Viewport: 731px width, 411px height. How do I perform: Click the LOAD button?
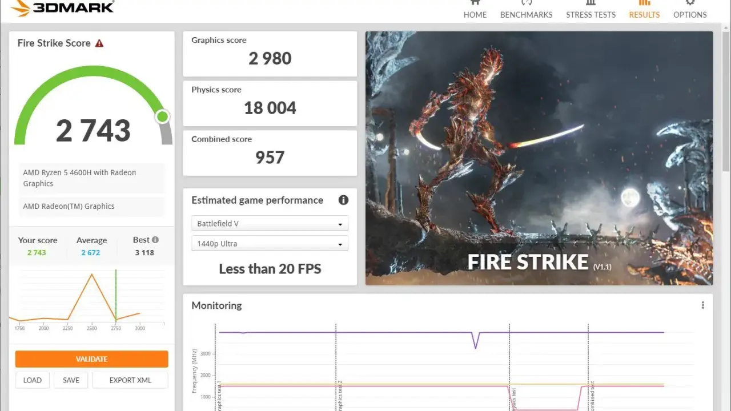click(33, 380)
